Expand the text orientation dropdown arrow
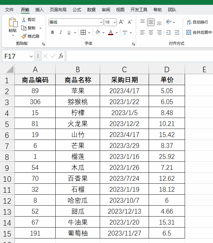213x243 pixels. click(x=174, y=22)
